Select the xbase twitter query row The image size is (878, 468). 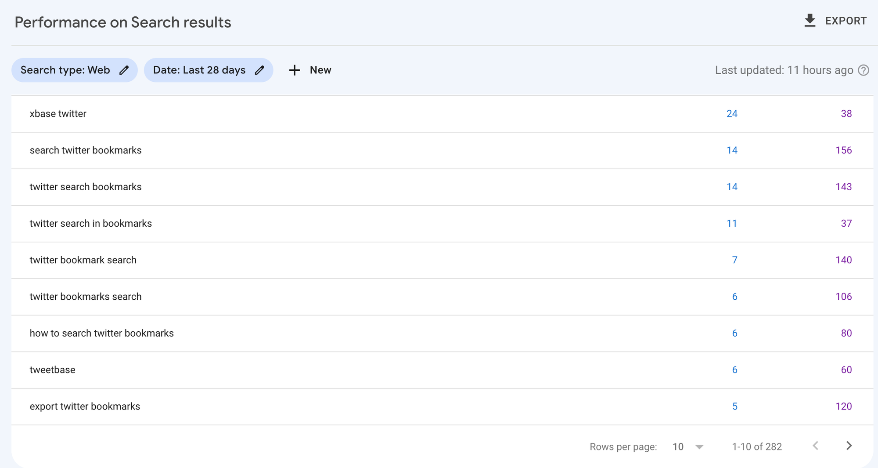point(442,114)
